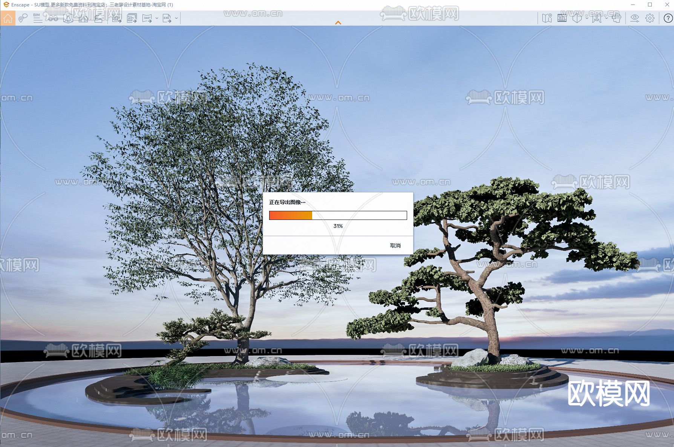Screen dimensions: 674x447
Task: Enable the VR headset mode icon
Action: point(616,18)
